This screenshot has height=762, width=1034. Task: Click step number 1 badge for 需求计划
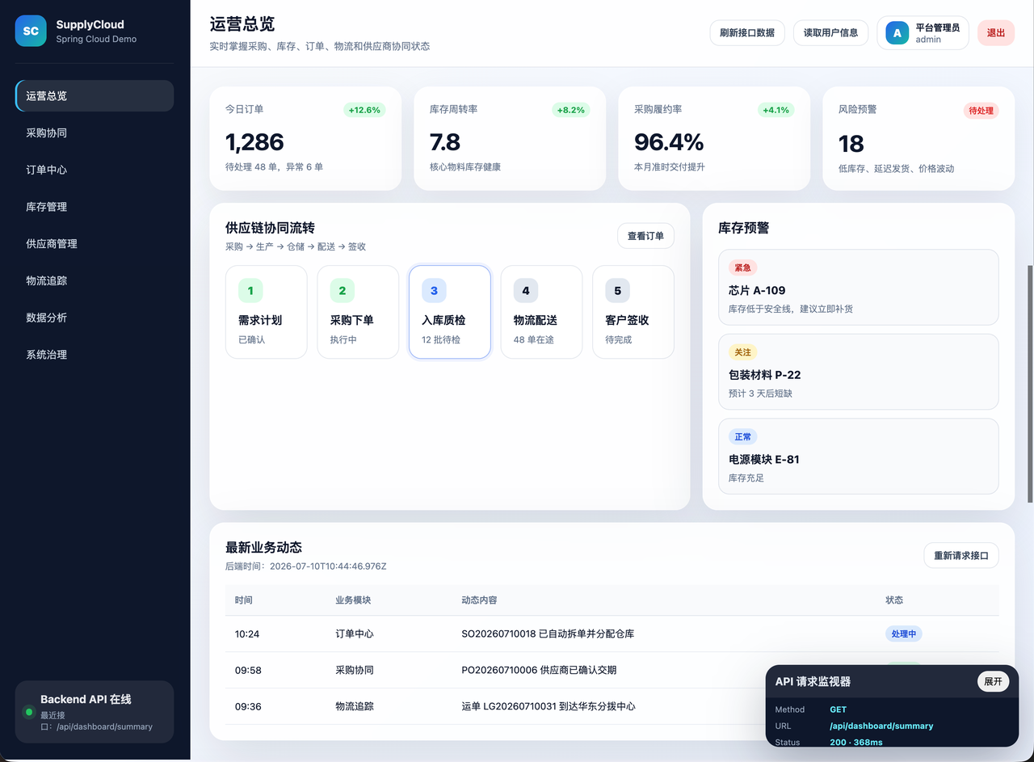click(x=250, y=291)
